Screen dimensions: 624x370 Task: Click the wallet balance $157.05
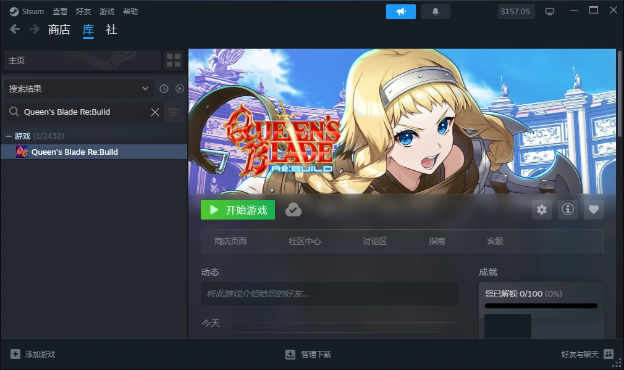[x=515, y=12]
